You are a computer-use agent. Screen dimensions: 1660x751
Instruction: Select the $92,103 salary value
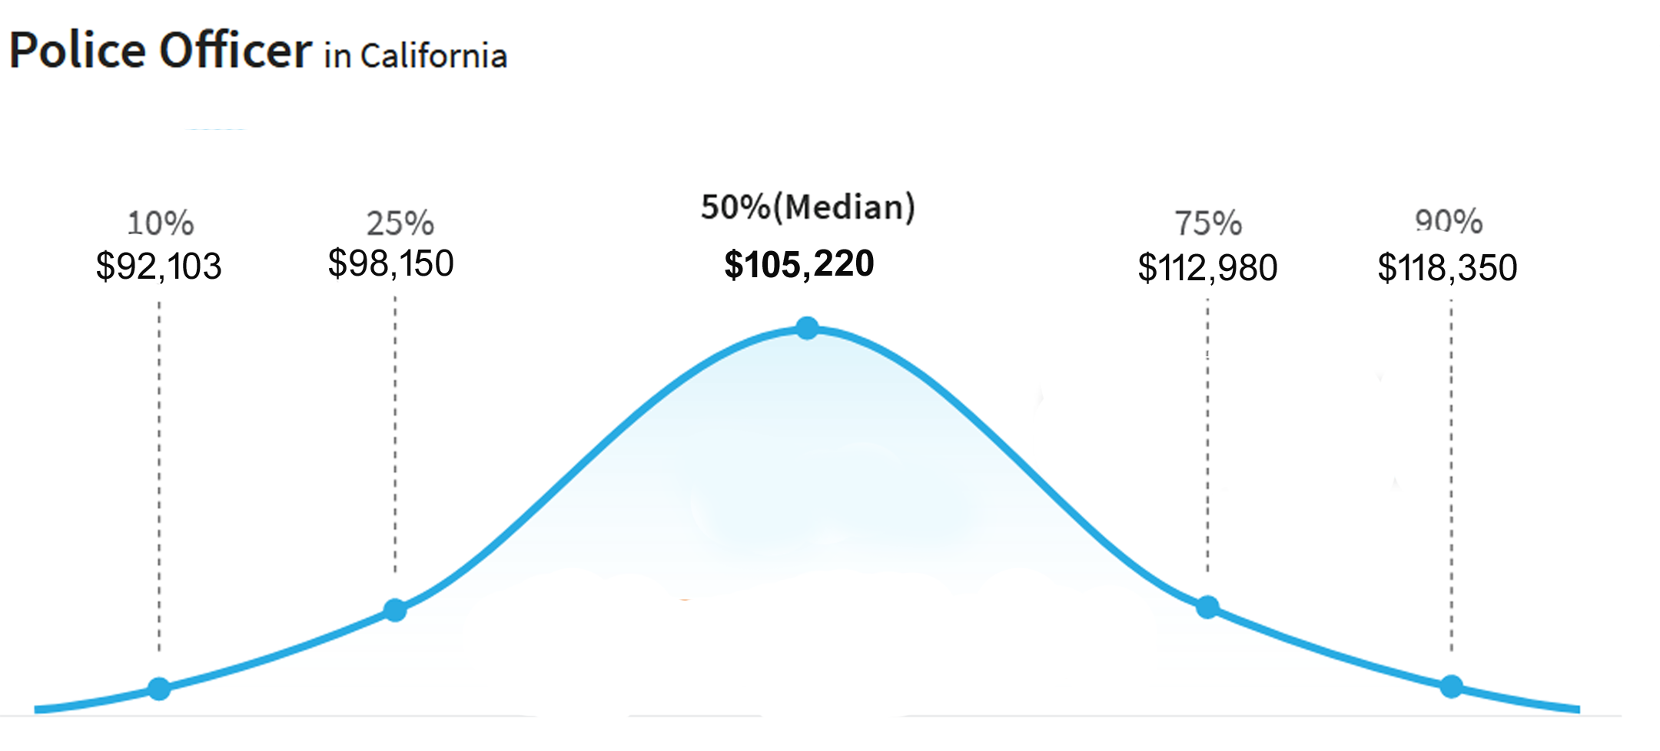coord(159,266)
